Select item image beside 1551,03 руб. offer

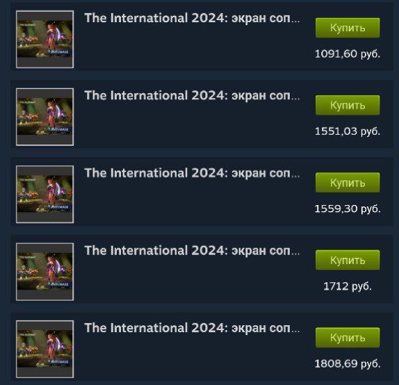click(44, 117)
